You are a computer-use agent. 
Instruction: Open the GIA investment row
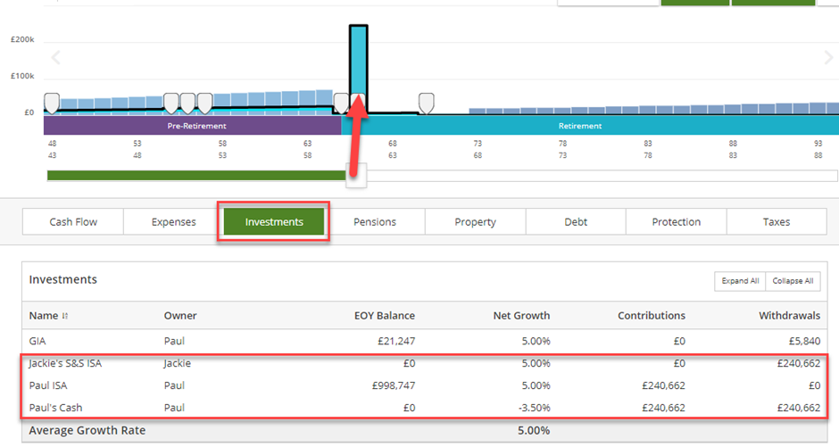coord(424,341)
